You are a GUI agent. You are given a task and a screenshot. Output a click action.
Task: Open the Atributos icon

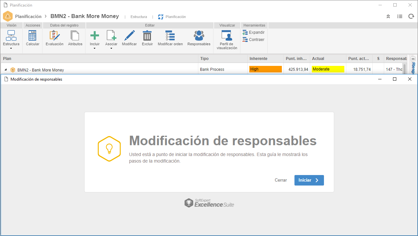click(x=75, y=35)
